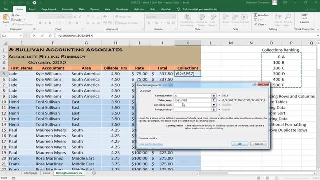This screenshot has height=180, width=320.
Task: Open Find & Select magnifier icon
Action: [x=288, y=17]
